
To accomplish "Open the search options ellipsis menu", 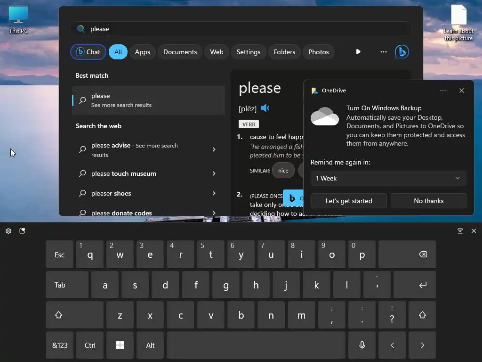I will coord(383,52).
